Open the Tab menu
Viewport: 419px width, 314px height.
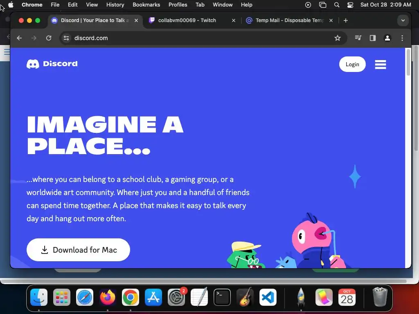[x=200, y=5]
